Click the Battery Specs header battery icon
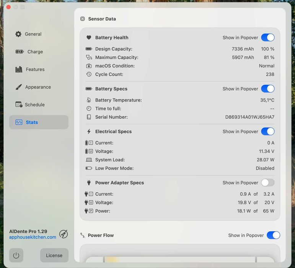This screenshot has height=268, width=295. tap(89, 89)
